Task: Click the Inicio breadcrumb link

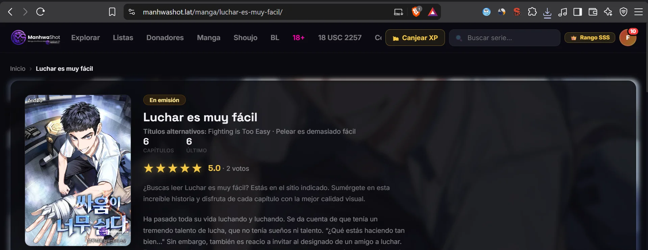Action: (x=18, y=69)
